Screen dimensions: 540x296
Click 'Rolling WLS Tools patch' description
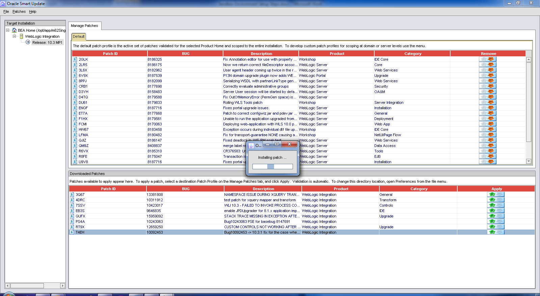(x=243, y=102)
